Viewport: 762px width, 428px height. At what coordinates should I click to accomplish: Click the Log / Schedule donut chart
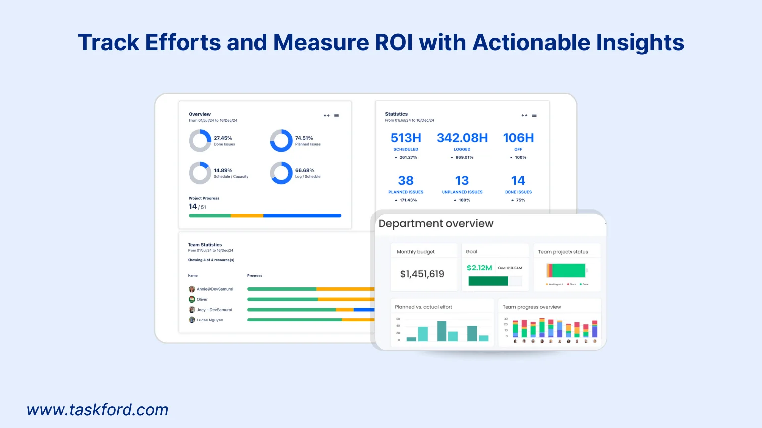pos(281,173)
